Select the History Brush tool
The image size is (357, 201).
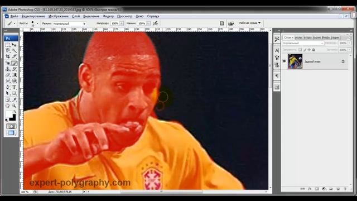[x=14, y=69]
